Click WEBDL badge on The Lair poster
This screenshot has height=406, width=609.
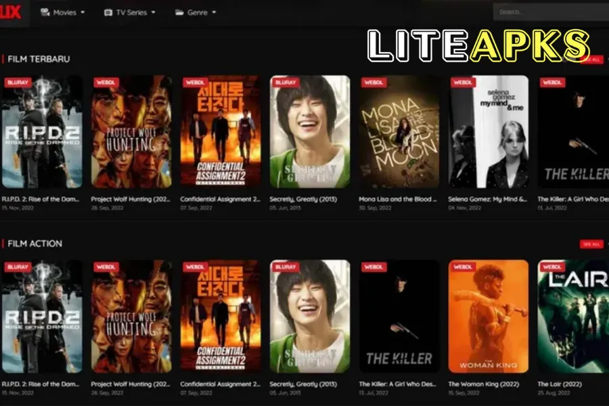(x=552, y=267)
